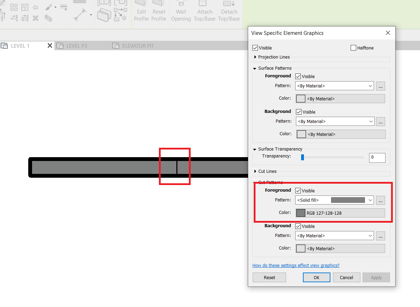420x307 pixels.
Task: Disable Visible under Surface Patterns Foreground
Action: point(298,76)
